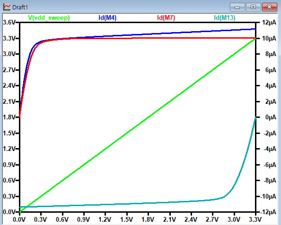This screenshot has height=225, width=281.
Task: Click the Draft1 title bar text
Action: pos(20,8)
